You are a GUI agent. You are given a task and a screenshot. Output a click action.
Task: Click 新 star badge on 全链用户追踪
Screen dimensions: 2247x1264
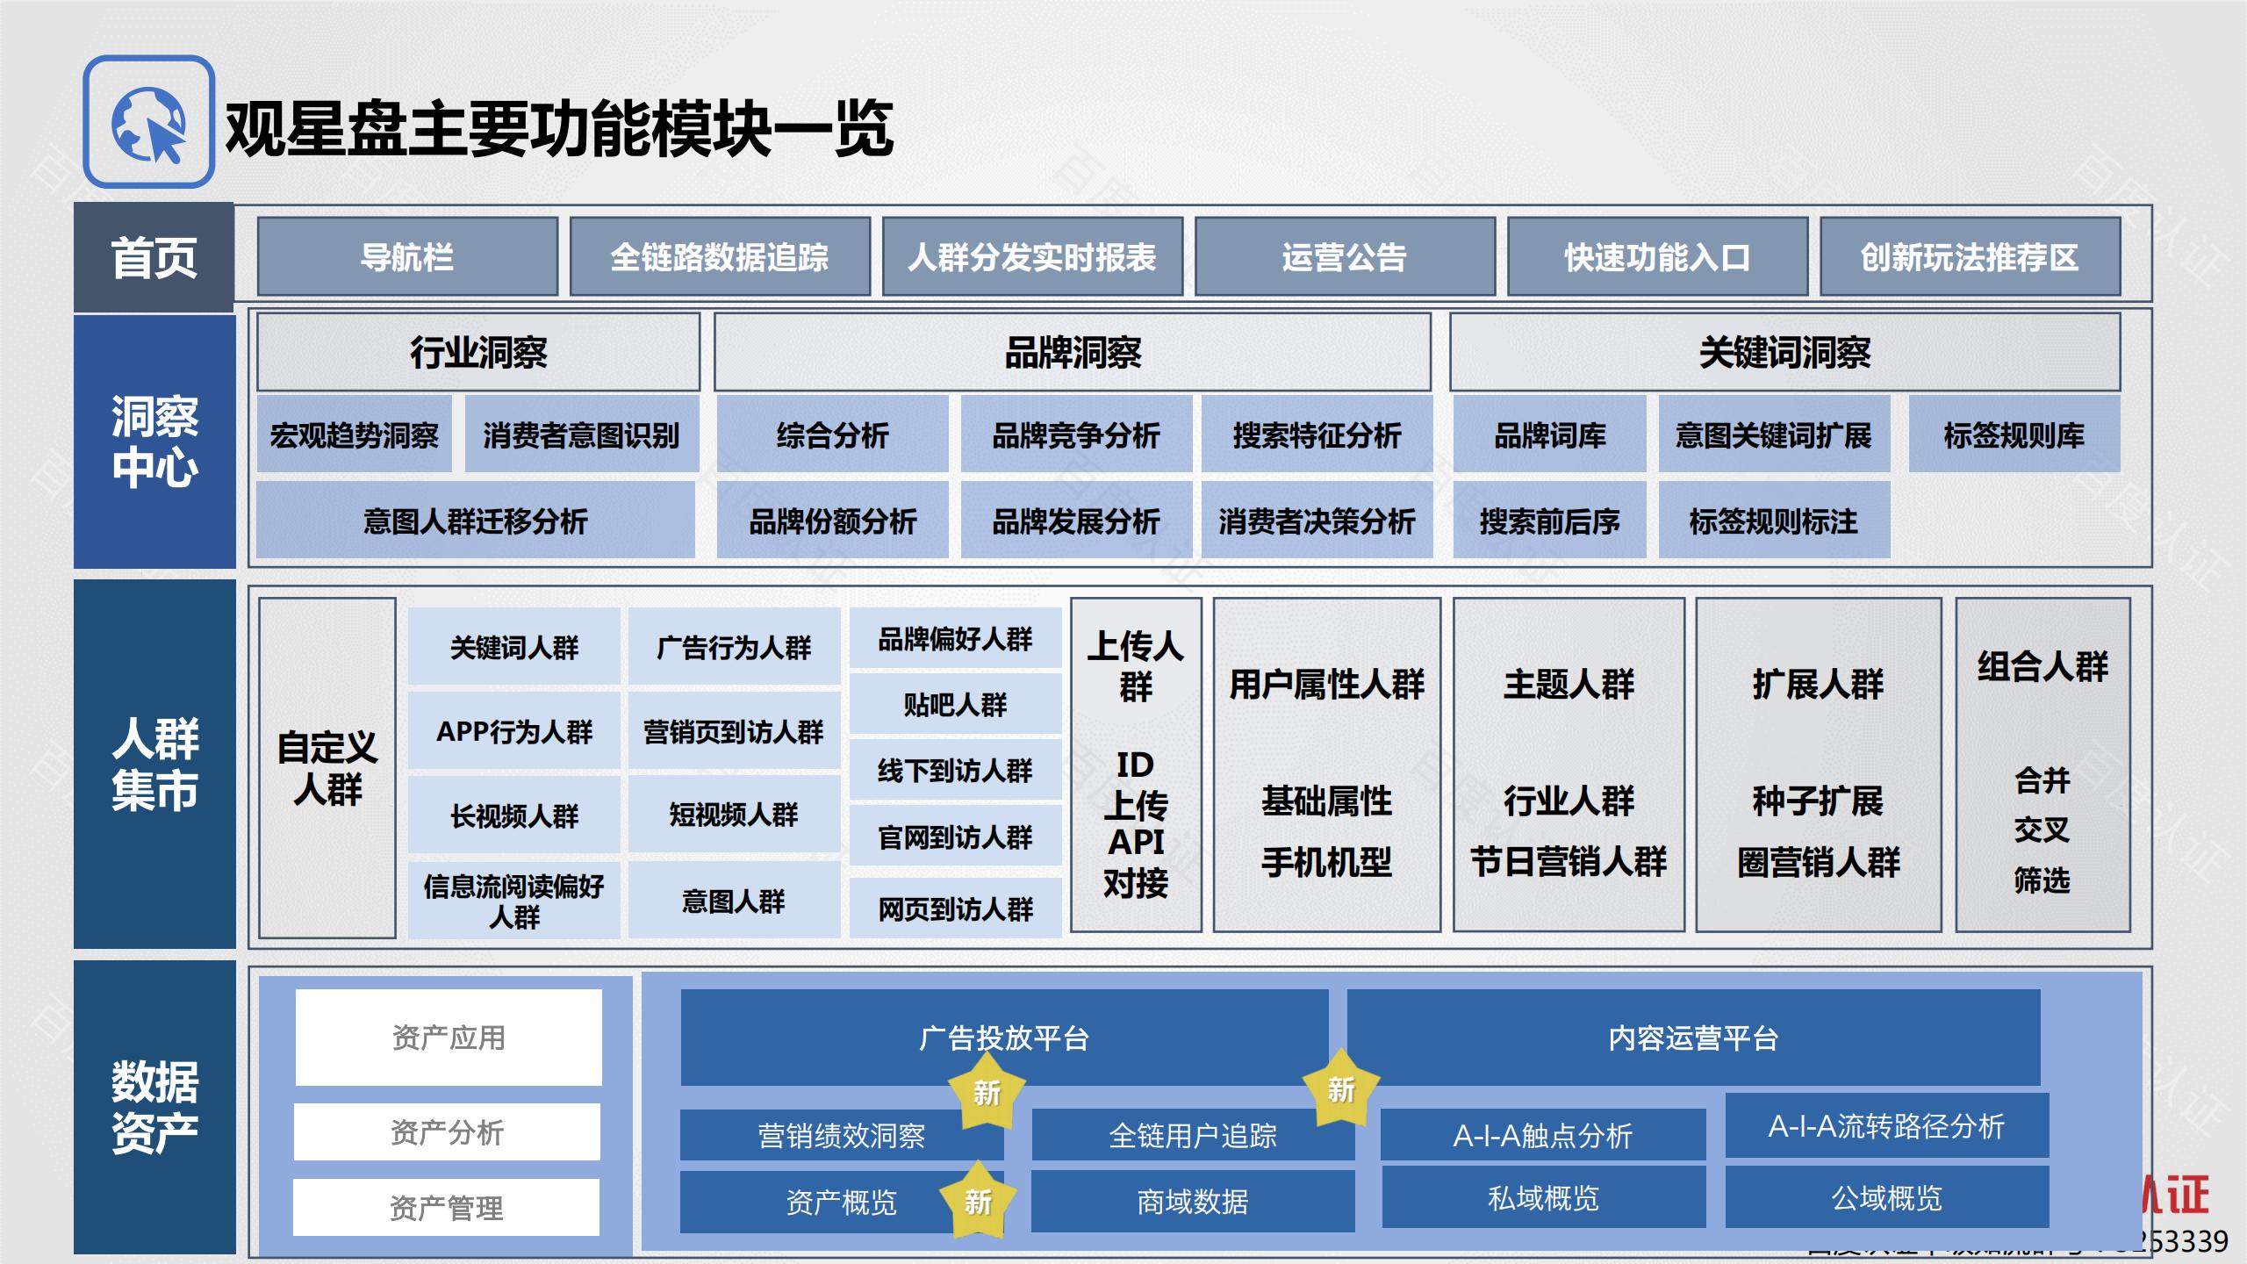click(1340, 1088)
